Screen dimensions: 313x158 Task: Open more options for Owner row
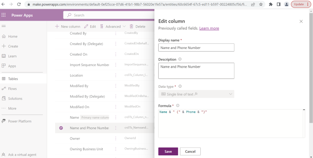pyautogui.click(x=116, y=138)
